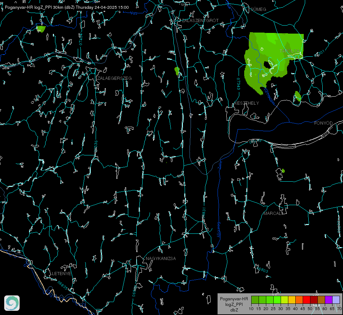Screen dimensions: 343x315
Task: Select the orange 40-45 dBZ swatch
Action: (299, 300)
